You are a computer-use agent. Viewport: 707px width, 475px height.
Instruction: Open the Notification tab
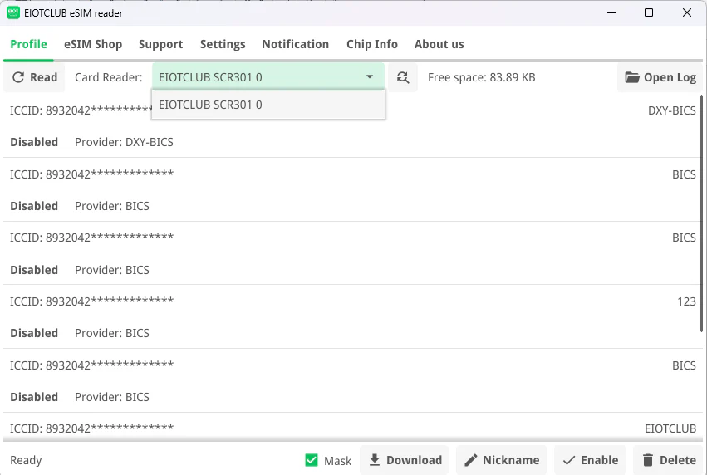[x=295, y=44]
